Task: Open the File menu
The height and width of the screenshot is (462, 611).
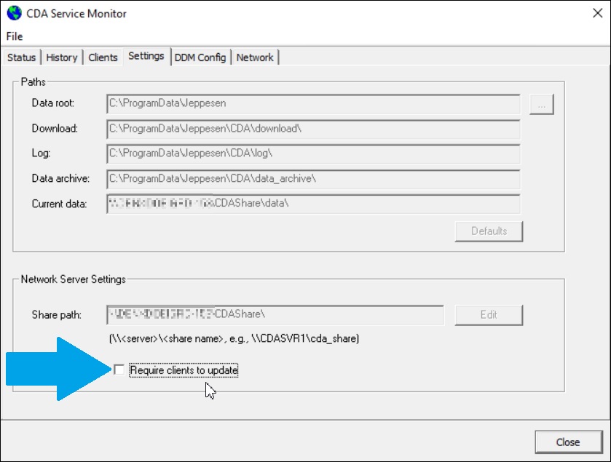Action: [12, 36]
